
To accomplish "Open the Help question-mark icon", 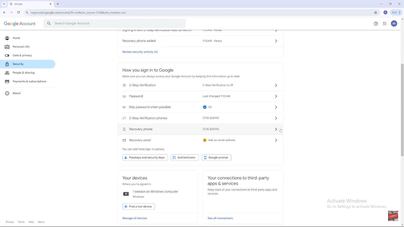I will (x=376, y=24).
